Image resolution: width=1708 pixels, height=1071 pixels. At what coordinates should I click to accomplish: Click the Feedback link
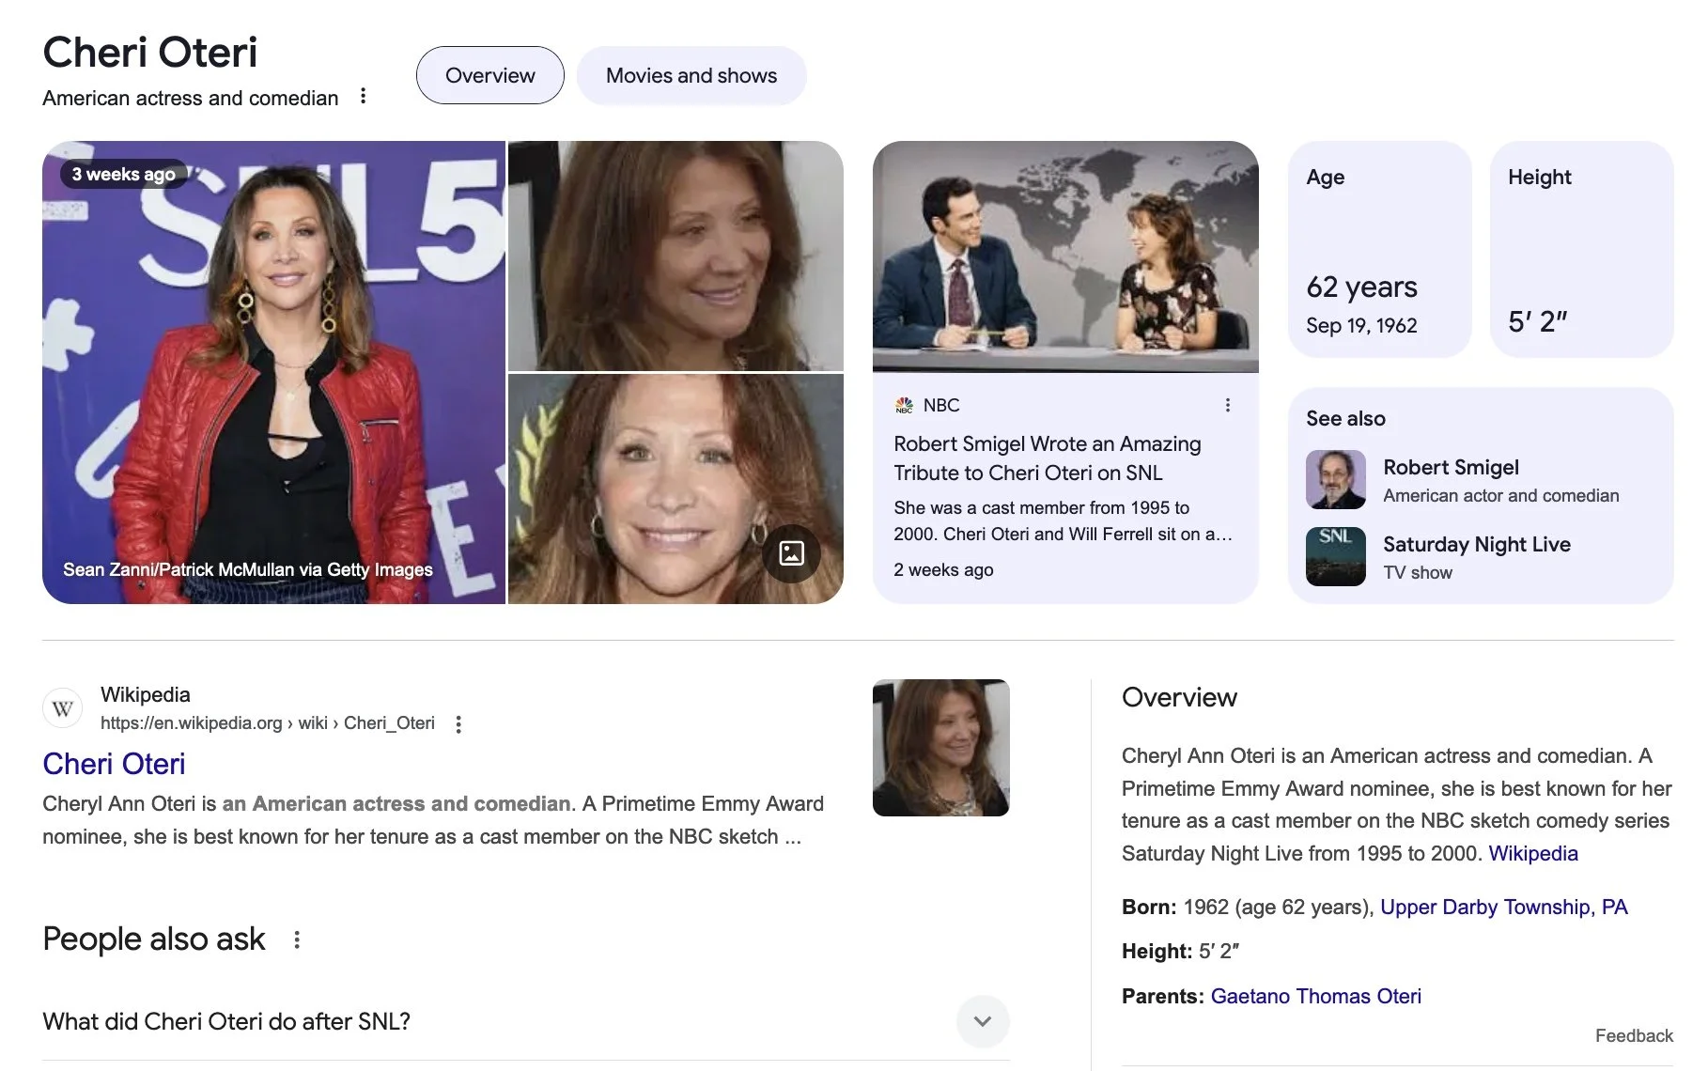pos(1634,1035)
